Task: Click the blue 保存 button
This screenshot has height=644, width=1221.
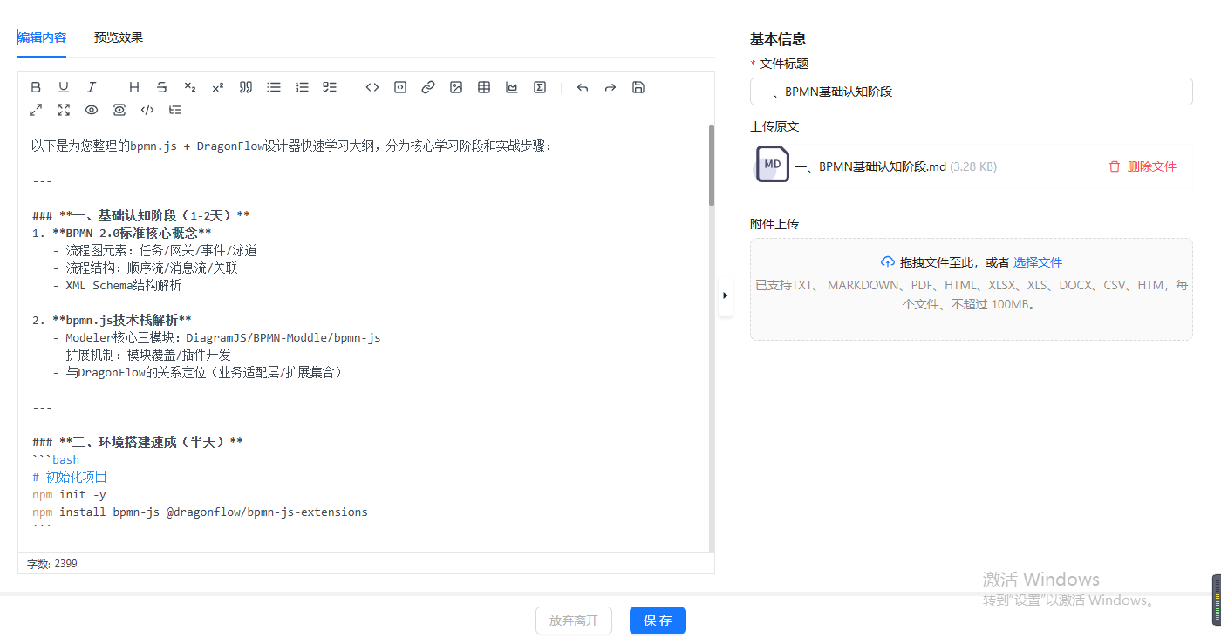Action: pyautogui.click(x=658, y=620)
